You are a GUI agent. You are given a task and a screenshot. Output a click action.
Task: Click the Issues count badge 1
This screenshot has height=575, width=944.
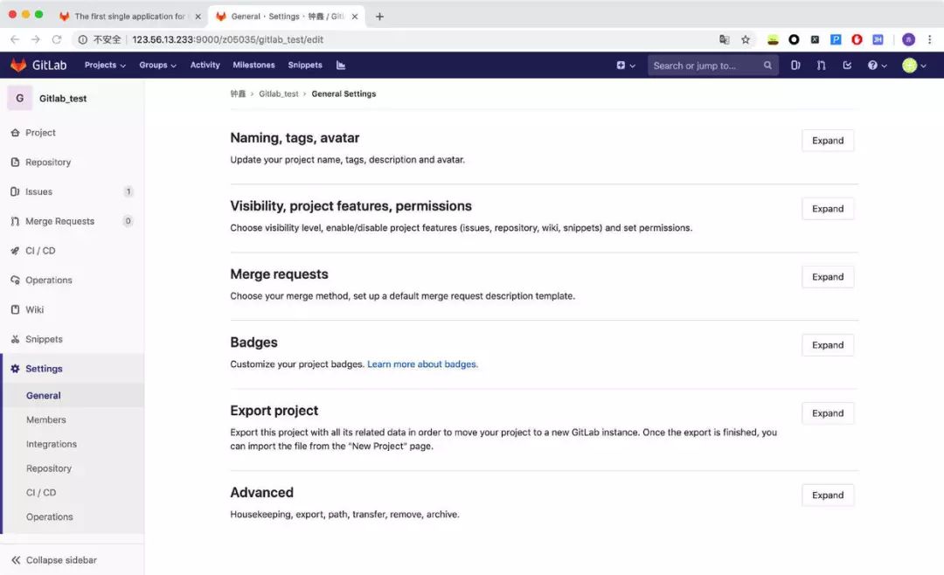point(128,191)
